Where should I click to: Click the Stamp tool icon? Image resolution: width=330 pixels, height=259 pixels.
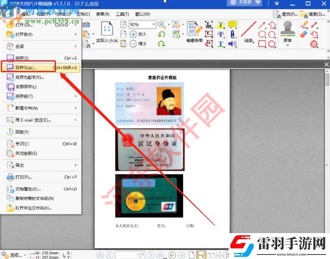pos(287,29)
